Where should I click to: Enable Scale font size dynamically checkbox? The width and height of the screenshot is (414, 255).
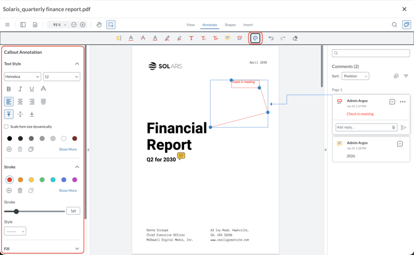7,127
